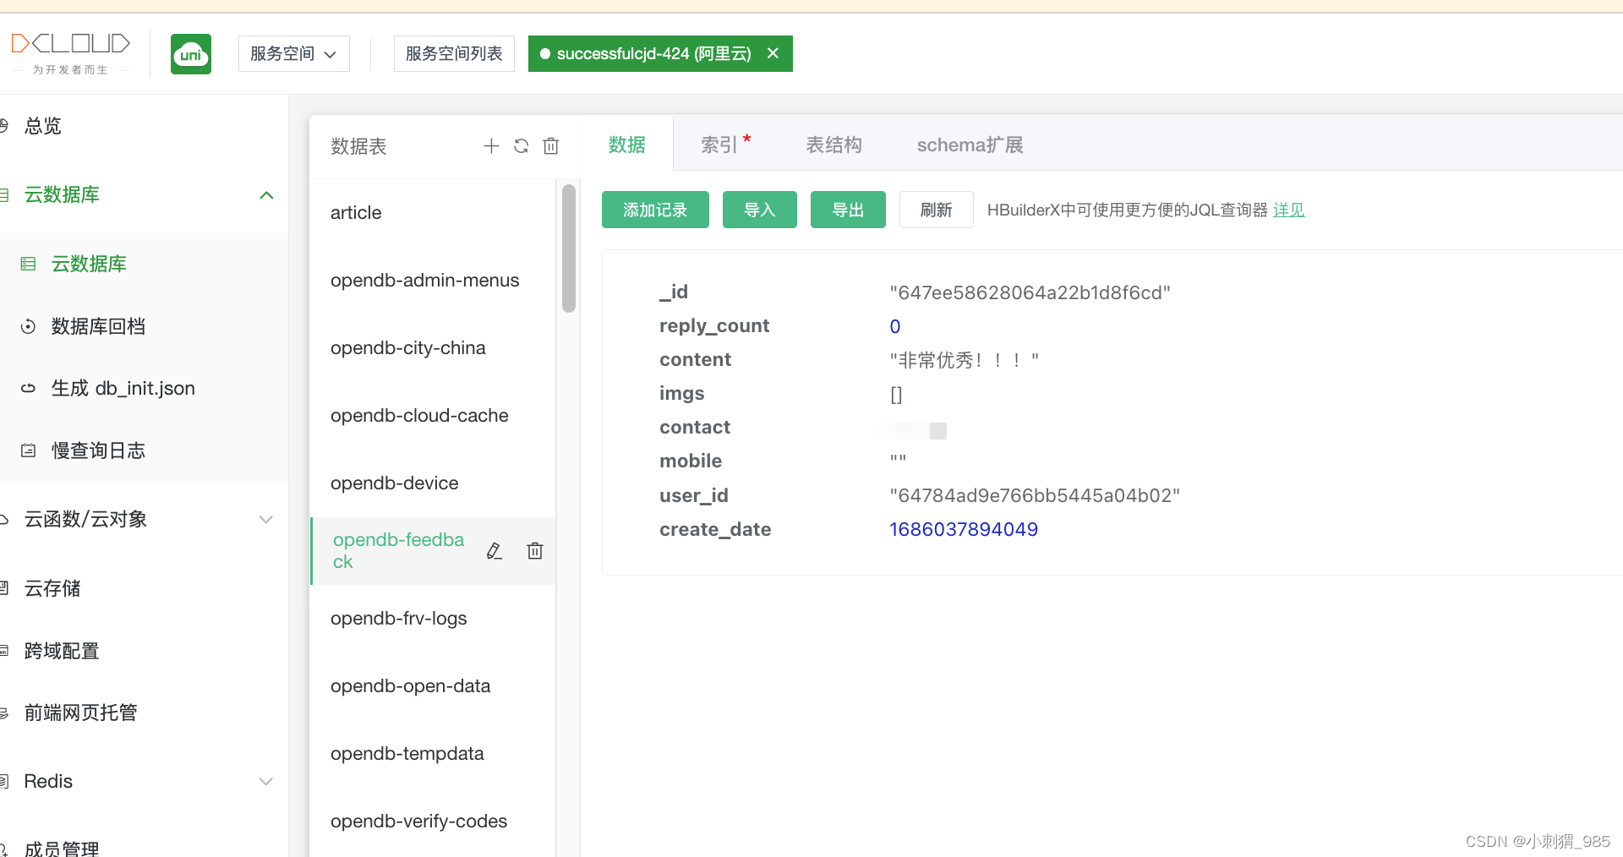
Task: Click the green uniCloud icon
Action: pos(191,54)
